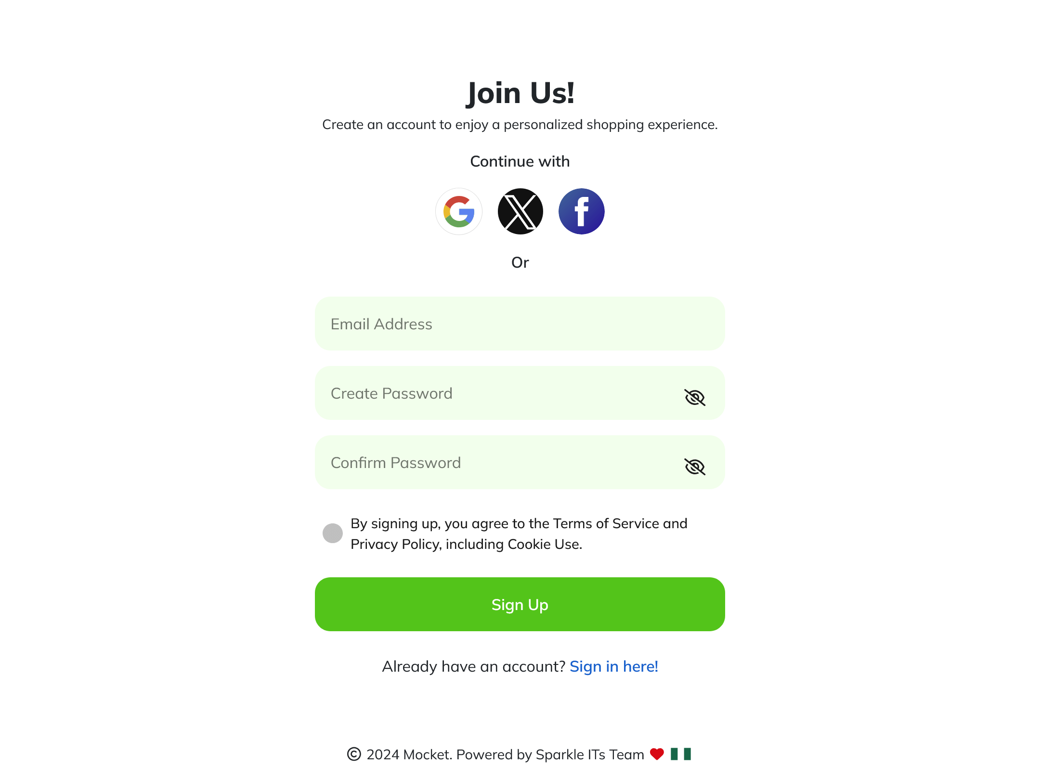Continue with X account
This screenshot has width=1041, height=780.
tap(520, 211)
